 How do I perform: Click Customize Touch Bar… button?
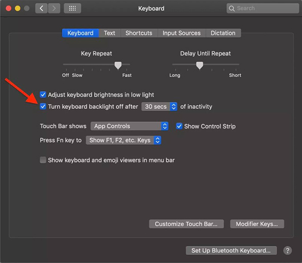coord(186,224)
